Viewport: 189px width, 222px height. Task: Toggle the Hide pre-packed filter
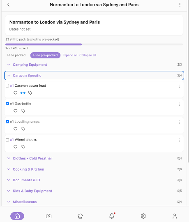point(46,55)
